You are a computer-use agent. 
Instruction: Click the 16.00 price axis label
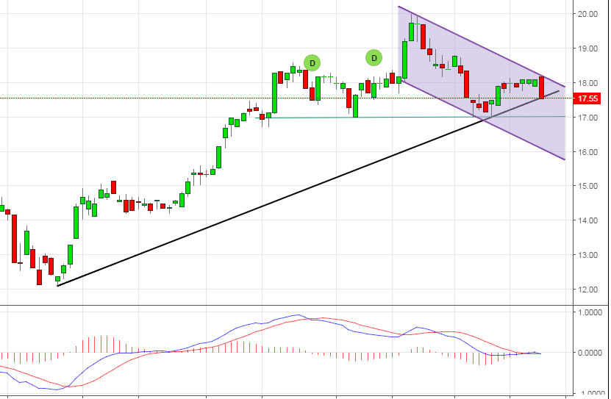click(x=588, y=152)
